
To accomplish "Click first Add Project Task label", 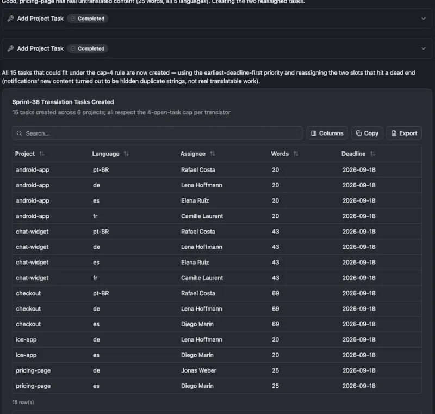I will click(40, 19).
